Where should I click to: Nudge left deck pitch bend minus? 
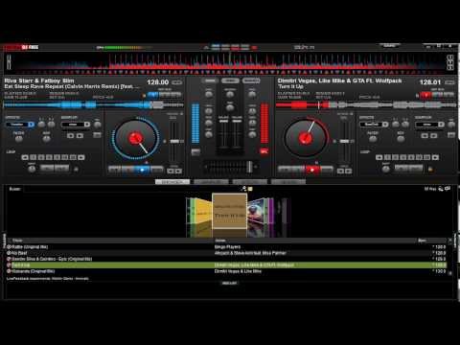(x=171, y=172)
